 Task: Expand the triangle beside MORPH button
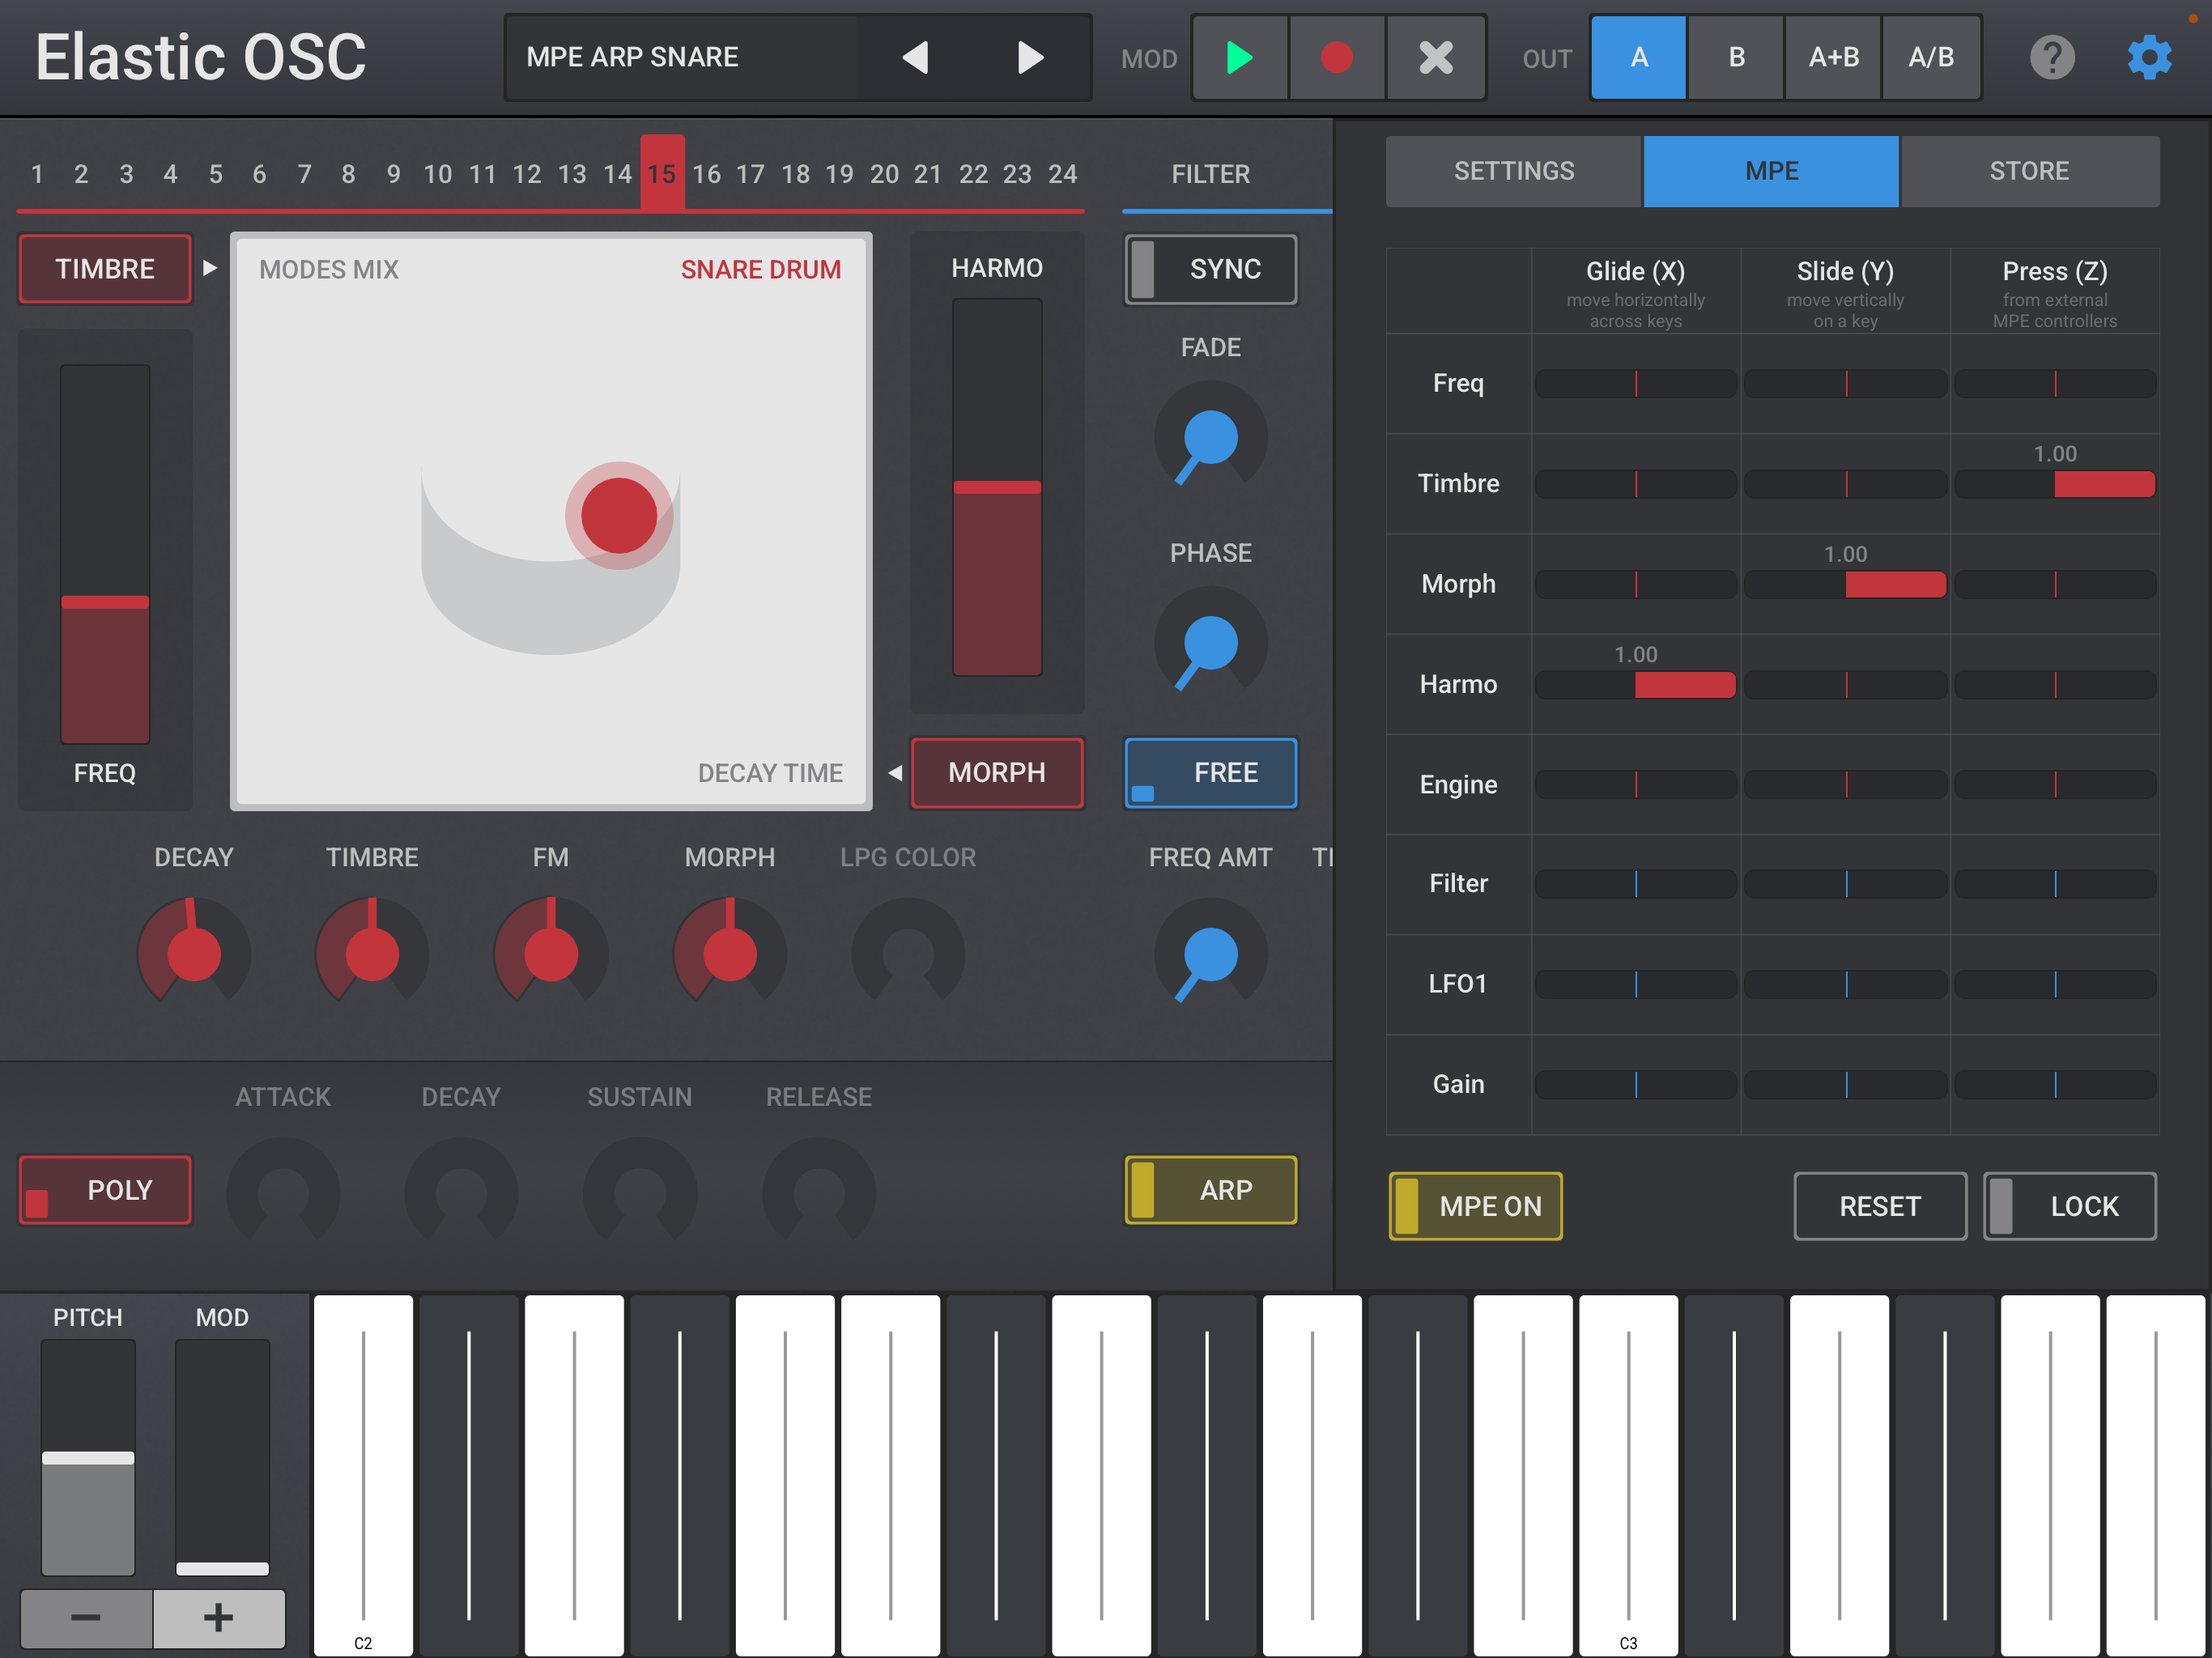click(x=895, y=772)
